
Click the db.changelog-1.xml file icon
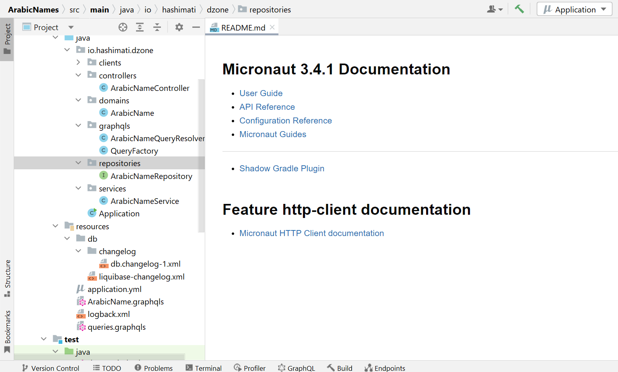104,264
